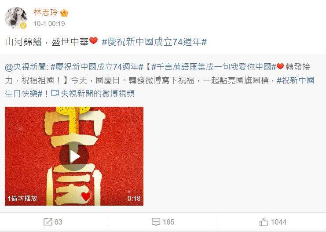Click the 林志玲 username link
This screenshot has width=326, height=232.
(45, 12)
